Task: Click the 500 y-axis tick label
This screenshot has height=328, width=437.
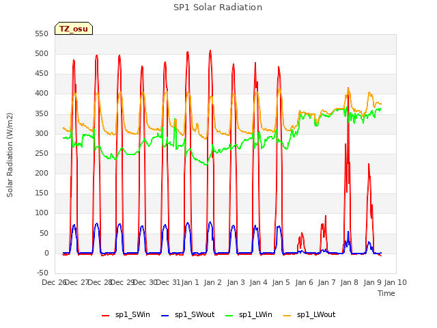Action: click(x=42, y=53)
